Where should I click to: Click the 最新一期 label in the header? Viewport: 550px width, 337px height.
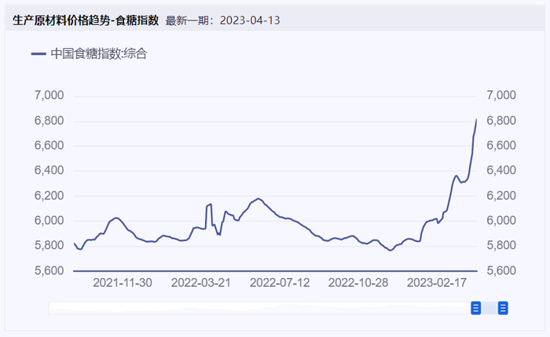189,20
